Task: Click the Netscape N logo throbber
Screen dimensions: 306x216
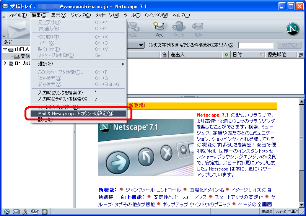Action: click(293, 29)
